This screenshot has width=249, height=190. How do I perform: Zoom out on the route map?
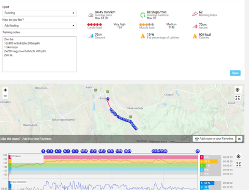coord(5,96)
